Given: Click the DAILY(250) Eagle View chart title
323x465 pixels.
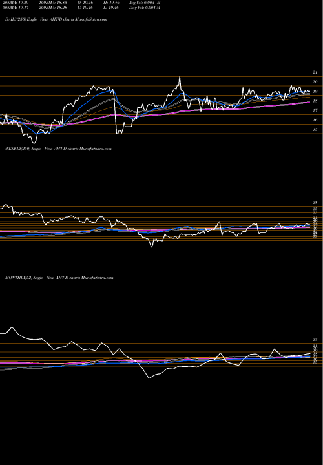Looking at the screenshot, I should [x=56, y=19].
